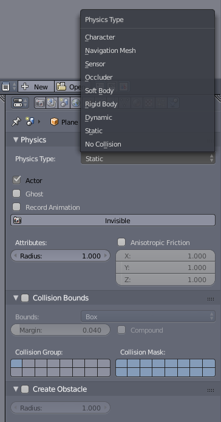Click the first Collision Group cell

pos(16,364)
